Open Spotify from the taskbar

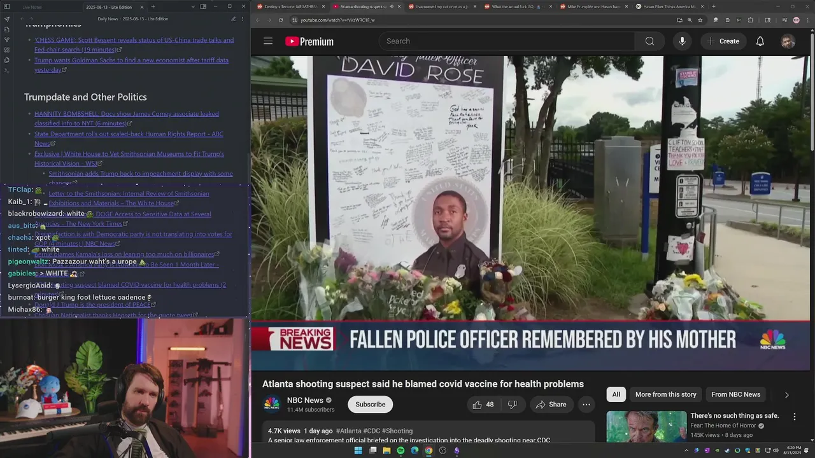400,450
